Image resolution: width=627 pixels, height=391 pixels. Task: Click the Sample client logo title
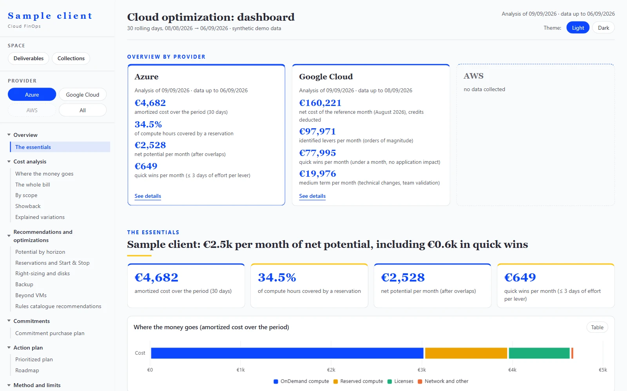click(x=50, y=16)
